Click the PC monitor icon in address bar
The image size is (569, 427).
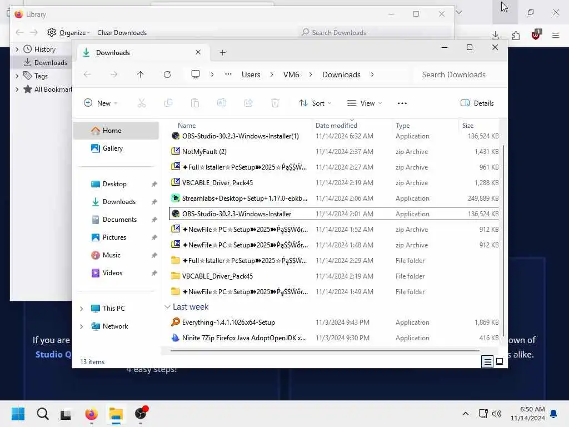(196, 75)
